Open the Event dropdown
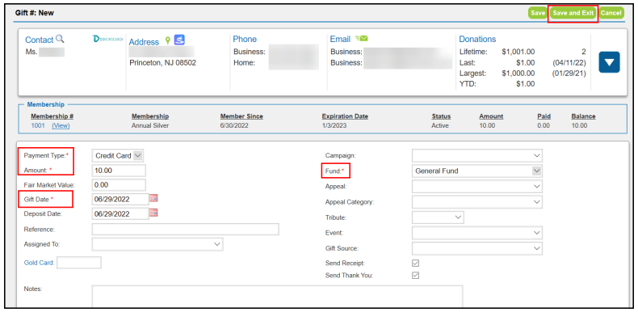Image resolution: width=638 pixels, height=312 pixels. click(477, 233)
